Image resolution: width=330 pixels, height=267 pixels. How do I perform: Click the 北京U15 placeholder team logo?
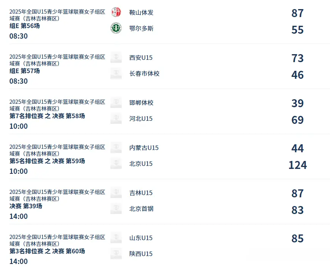coord(116,164)
